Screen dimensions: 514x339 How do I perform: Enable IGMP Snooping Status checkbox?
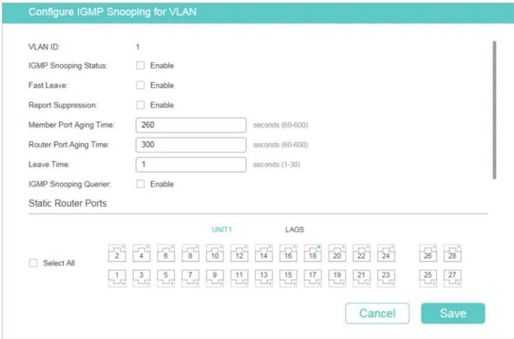click(140, 65)
